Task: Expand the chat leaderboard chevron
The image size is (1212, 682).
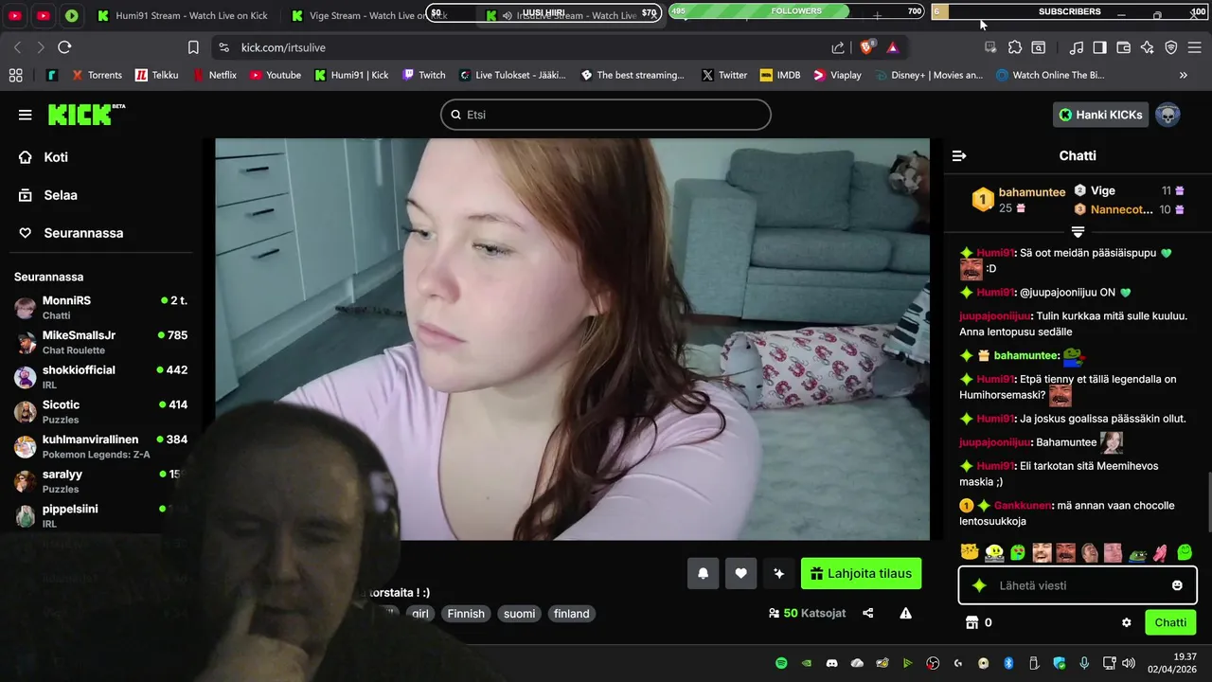Action: (1078, 231)
